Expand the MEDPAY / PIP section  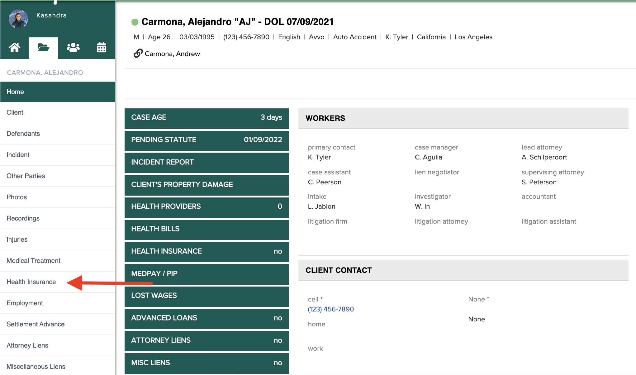[206, 273]
